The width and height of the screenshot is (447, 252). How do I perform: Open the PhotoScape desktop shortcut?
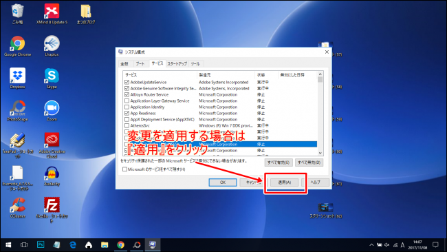tap(17, 111)
